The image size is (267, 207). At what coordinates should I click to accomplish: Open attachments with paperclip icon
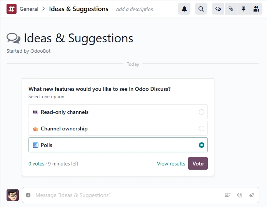231,9
